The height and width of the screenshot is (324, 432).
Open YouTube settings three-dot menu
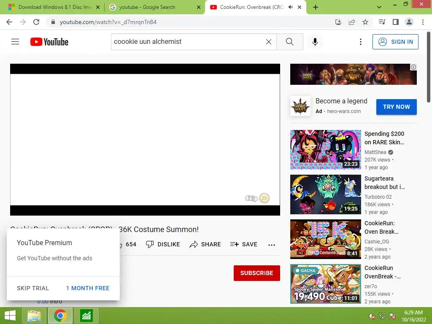[360, 42]
